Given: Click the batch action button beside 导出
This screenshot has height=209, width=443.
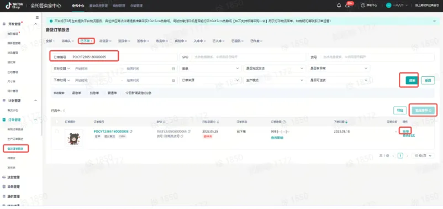Looking at the screenshot, I should tap(423, 111).
